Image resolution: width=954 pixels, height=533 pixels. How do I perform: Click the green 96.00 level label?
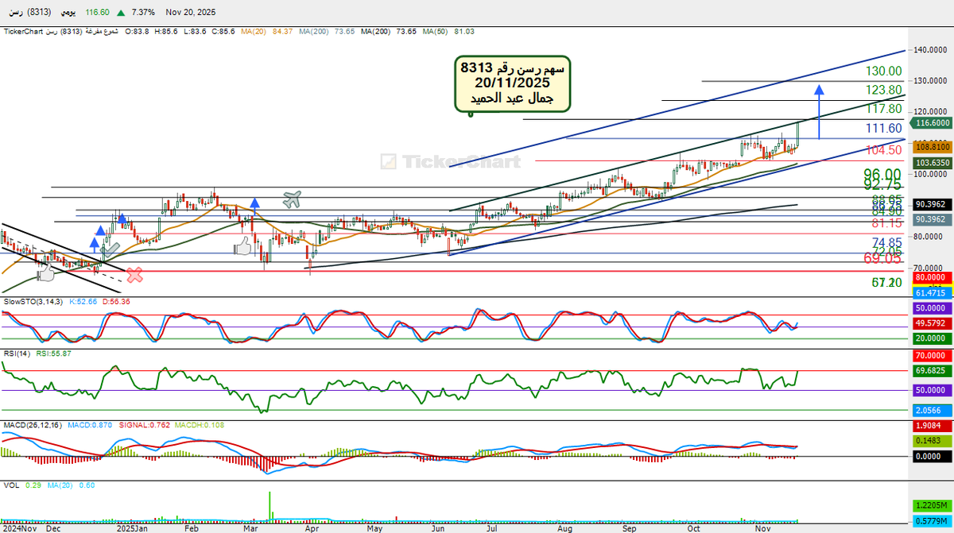pyautogui.click(x=882, y=174)
